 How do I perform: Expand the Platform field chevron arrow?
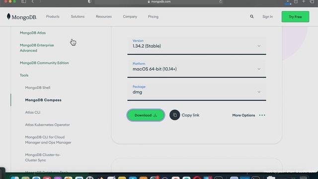coord(259,69)
